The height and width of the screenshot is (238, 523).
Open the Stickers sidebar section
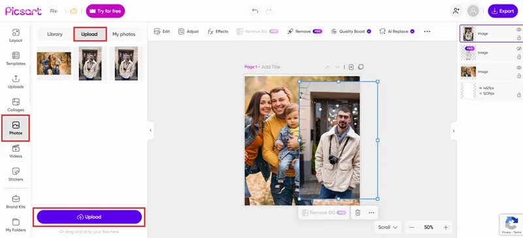[16, 174]
